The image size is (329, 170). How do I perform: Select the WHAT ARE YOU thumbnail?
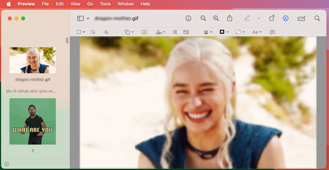coord(32,122)
